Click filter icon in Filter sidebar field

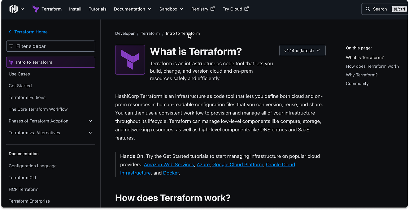click(11, 46)
